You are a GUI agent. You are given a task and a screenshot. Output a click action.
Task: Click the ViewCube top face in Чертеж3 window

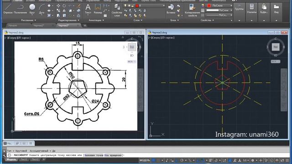[276, 47]
